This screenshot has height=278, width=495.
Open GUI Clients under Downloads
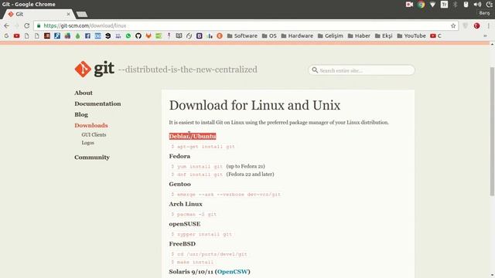click(94, 134)
